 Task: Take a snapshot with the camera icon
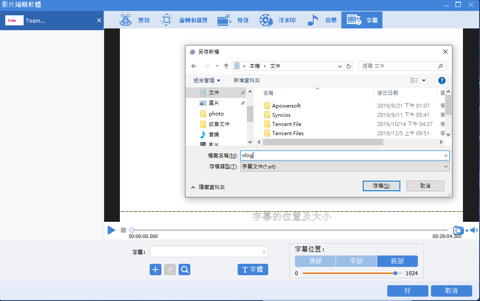click(x=458, y=230)
